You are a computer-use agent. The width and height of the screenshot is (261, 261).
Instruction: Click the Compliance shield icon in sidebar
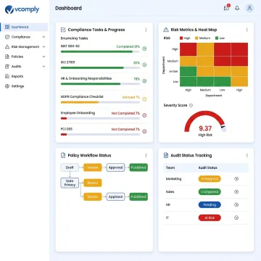[7, 37]
